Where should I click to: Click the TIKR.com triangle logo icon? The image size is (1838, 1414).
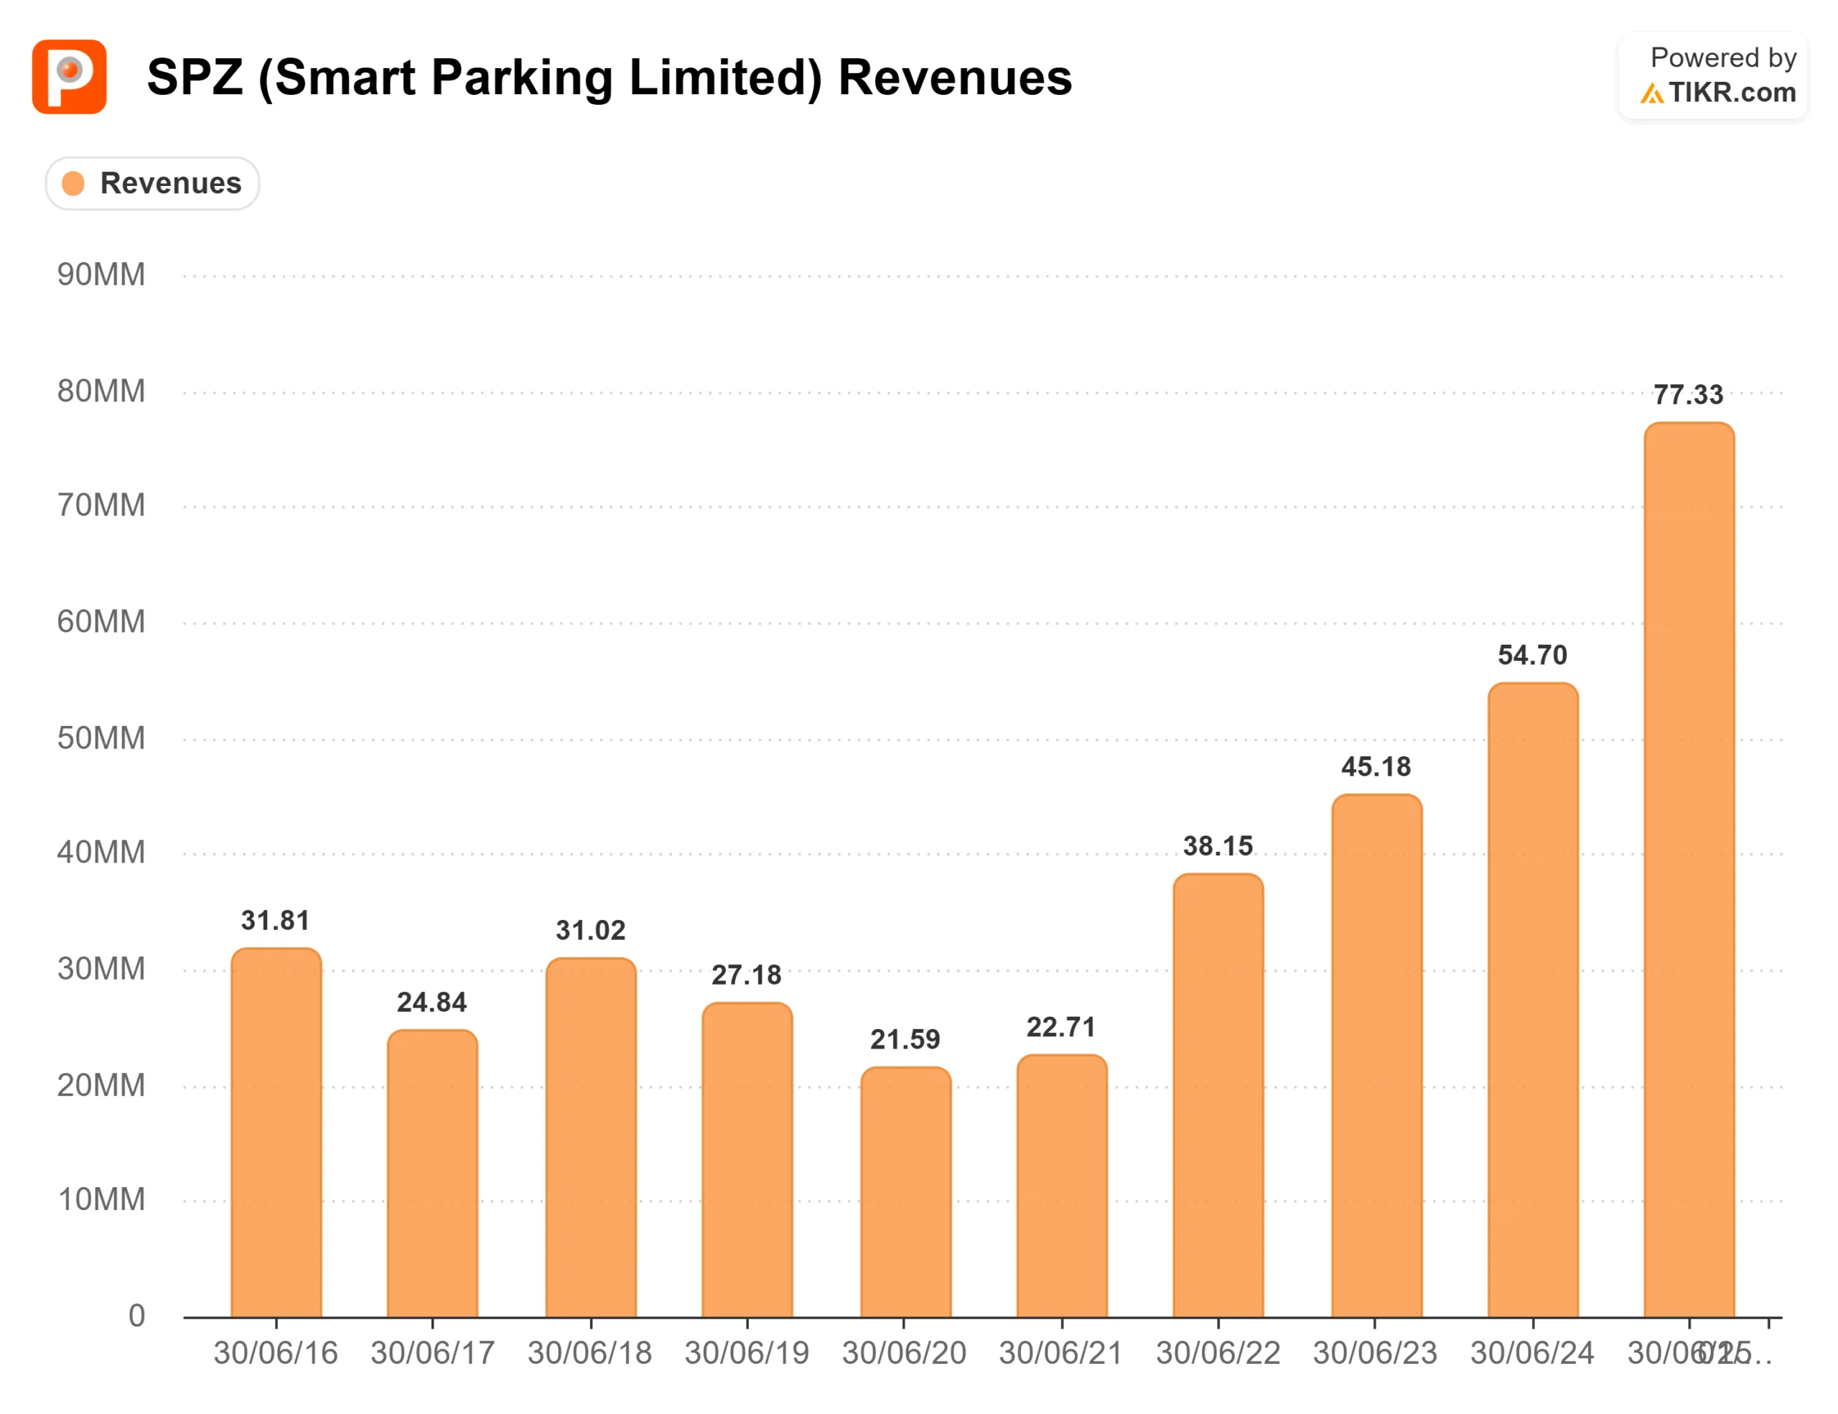[x=1651, y=93]
